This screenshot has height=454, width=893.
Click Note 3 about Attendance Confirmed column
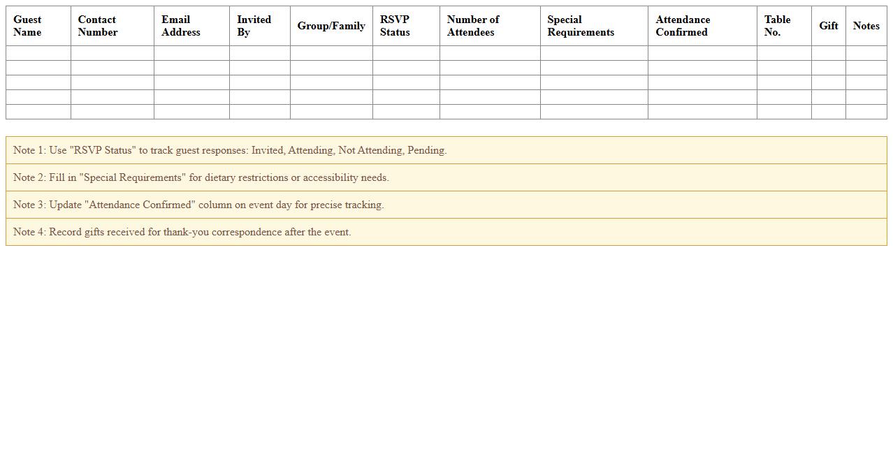click(x=198, y=205)
